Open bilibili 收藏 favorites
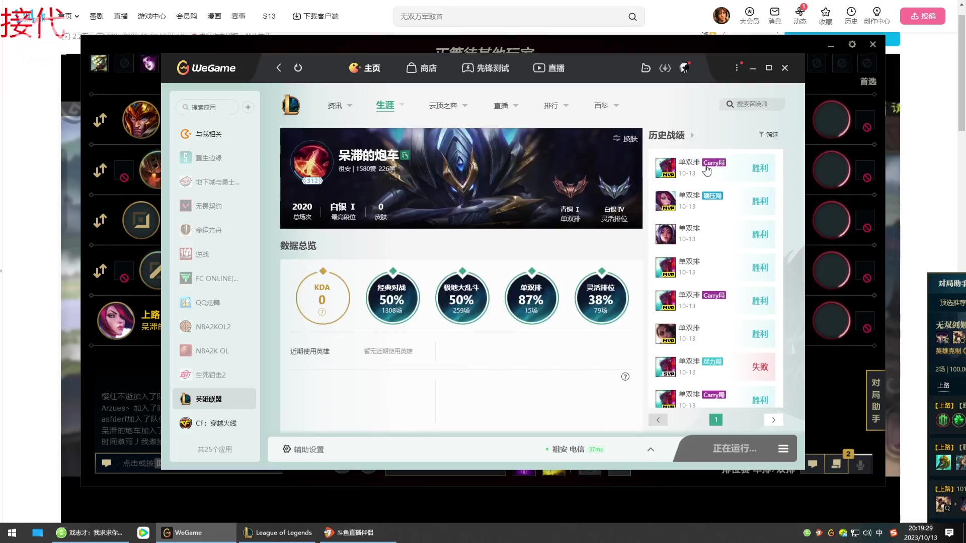The image size is (966, 543). tap(826, 16)
